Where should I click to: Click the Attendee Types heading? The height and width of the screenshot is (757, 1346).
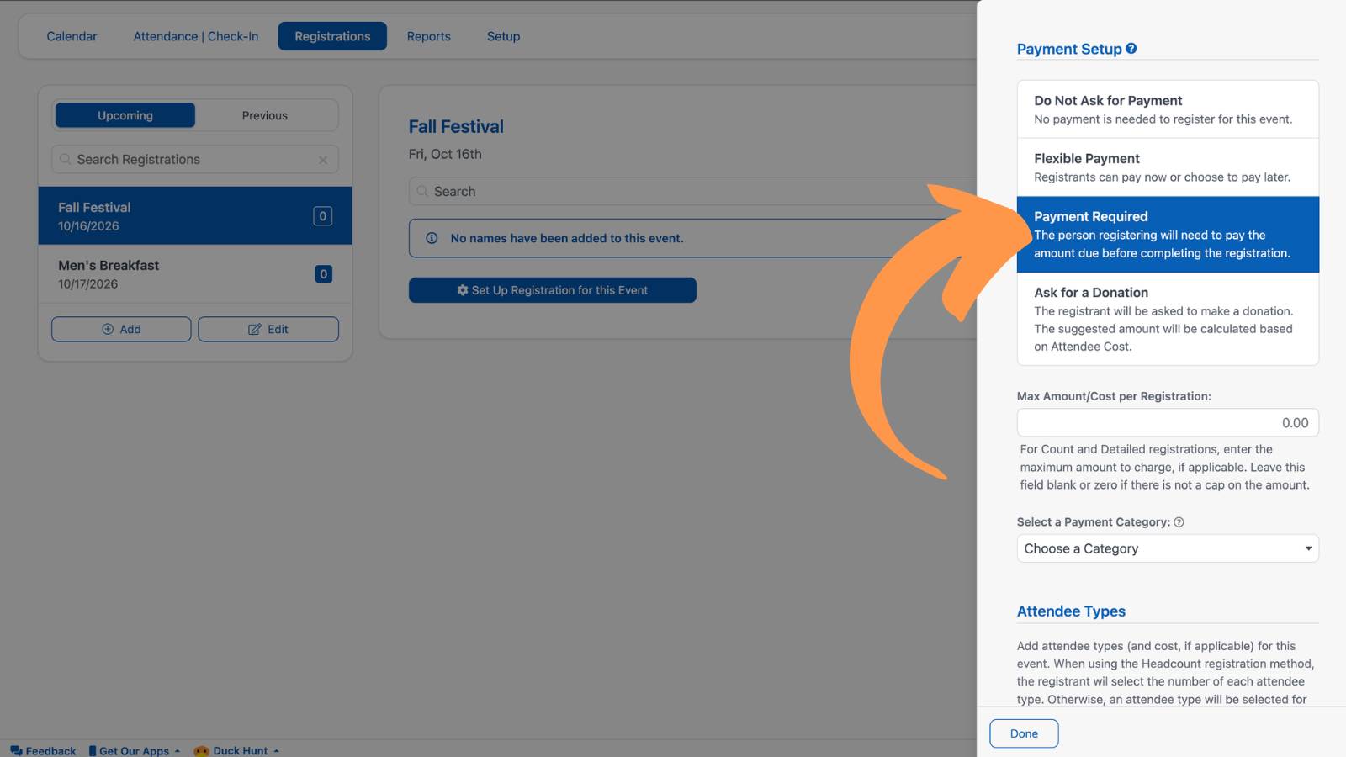[1071, 611]
